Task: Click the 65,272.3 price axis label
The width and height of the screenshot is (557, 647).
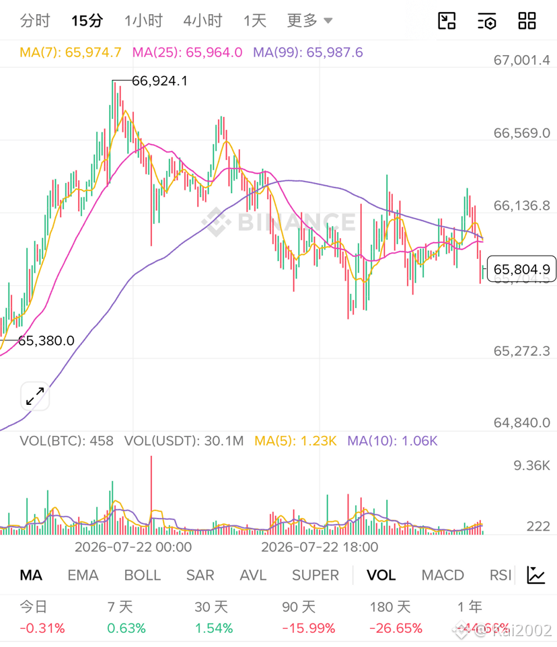Action: tap(522, 351)
